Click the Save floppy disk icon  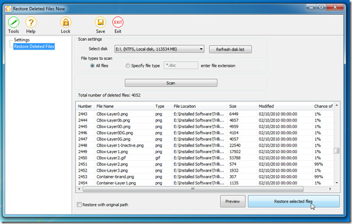(x=100, y=22)
